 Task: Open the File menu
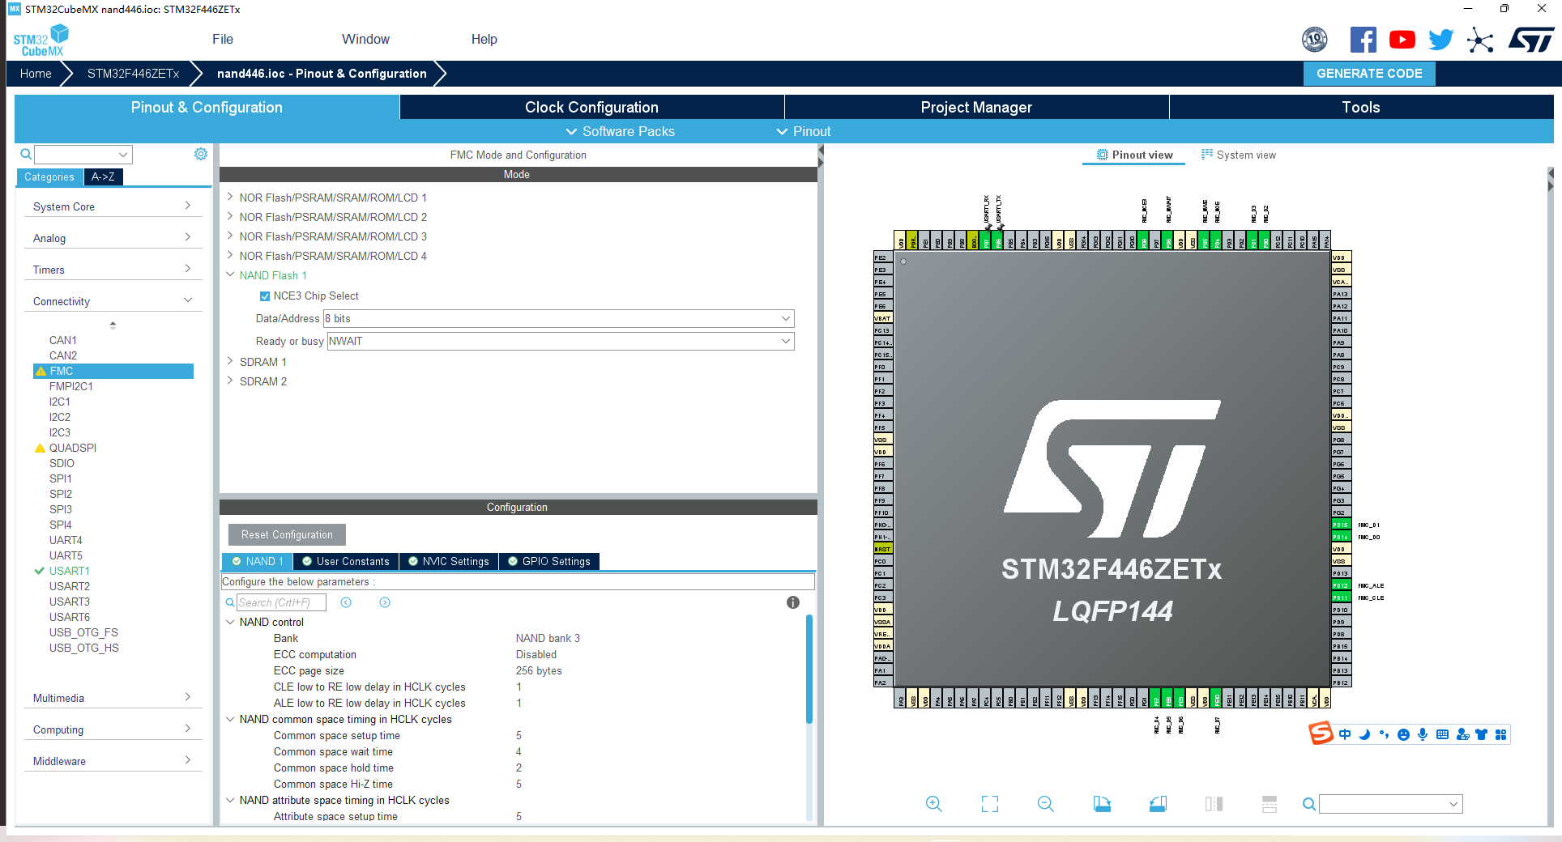(223, 39)
